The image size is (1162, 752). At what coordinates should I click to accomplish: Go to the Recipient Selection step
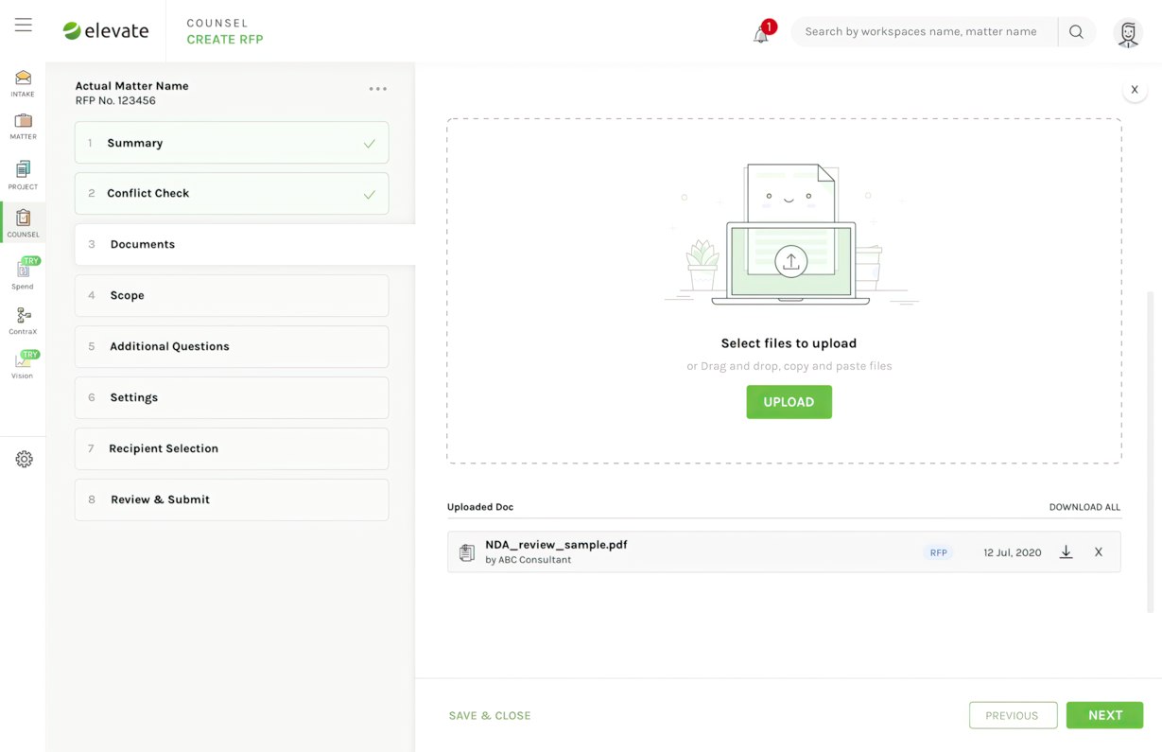(232, 449)
